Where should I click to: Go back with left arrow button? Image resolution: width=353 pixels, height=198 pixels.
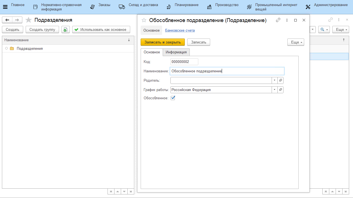click(x=7, y=20)
